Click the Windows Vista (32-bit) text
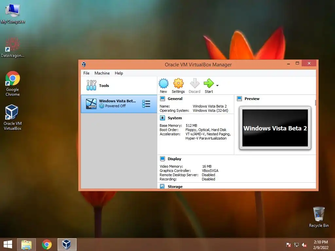This screenshot has height=251, width=335. tap(210, 110)
